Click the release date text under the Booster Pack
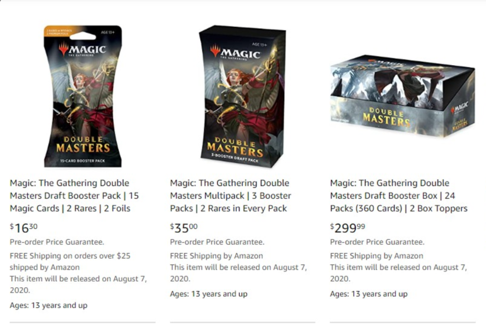Image resolution: width=486 pixels, height=324 pixels. click(x=78, y=284)
